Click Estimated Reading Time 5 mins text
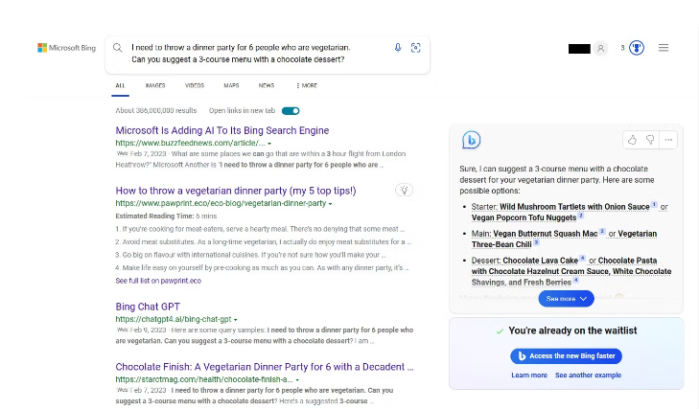This screenshot has height=410, width=699. pyautogui.click(x=166, y=216)
